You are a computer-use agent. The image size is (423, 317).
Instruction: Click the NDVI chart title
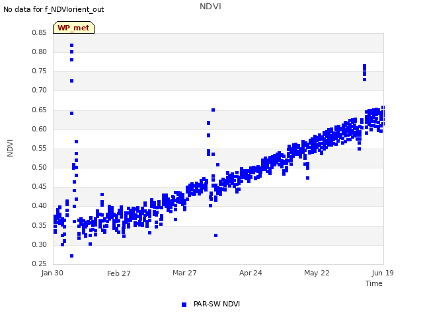point(210,7)
